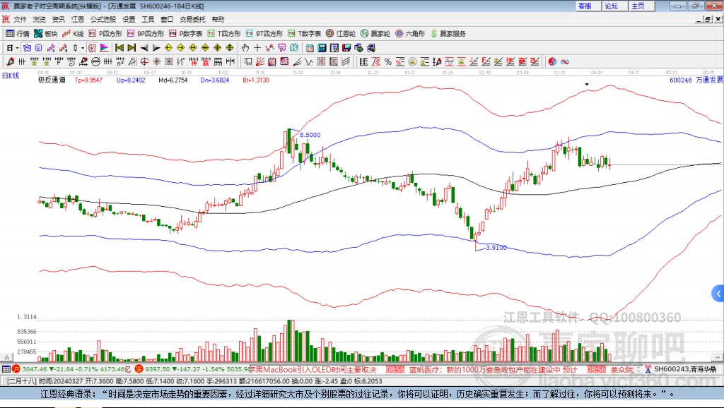Open the 六角形 hexagon tool
The height and width of the screenshot is (408, 724).
coord(409,33)
